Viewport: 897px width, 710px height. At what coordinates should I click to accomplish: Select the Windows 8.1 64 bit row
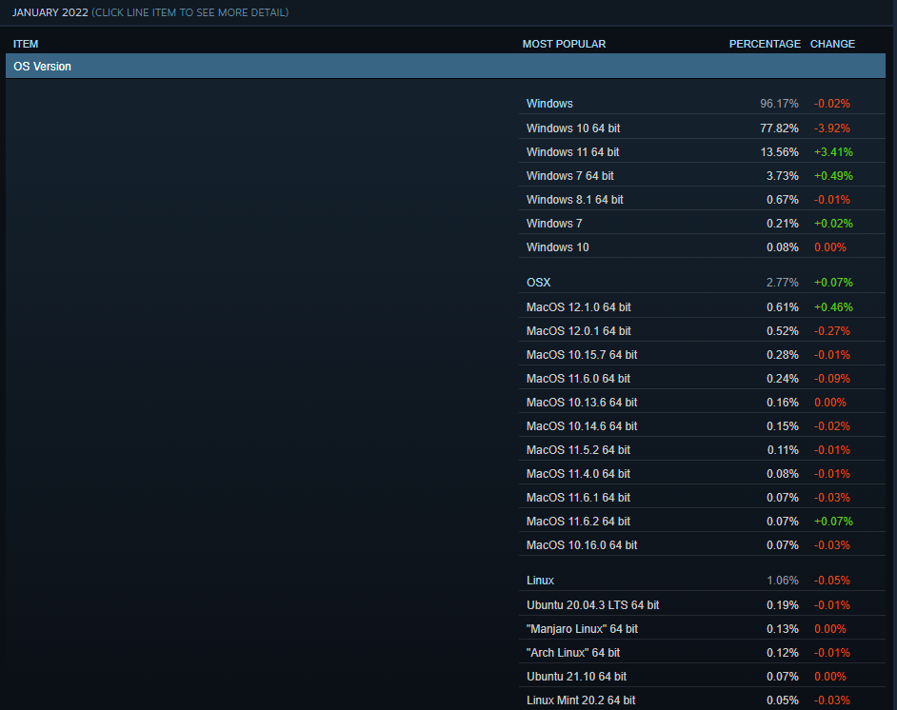tap(702, 200)
